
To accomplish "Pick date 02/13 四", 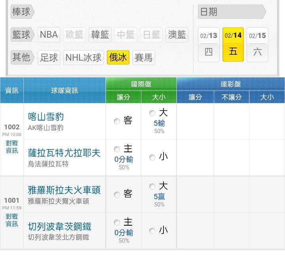I will [209, 44].
